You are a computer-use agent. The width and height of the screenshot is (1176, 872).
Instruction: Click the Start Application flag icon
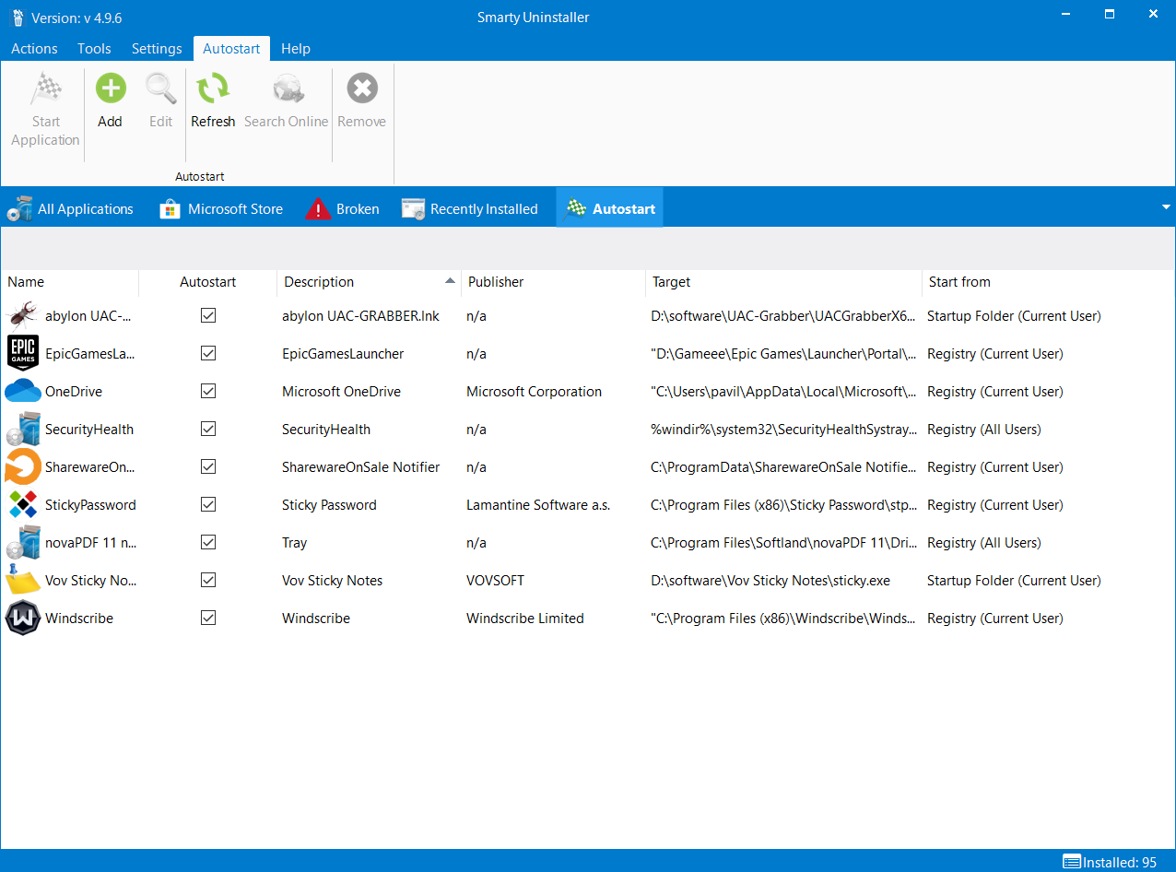46,88
